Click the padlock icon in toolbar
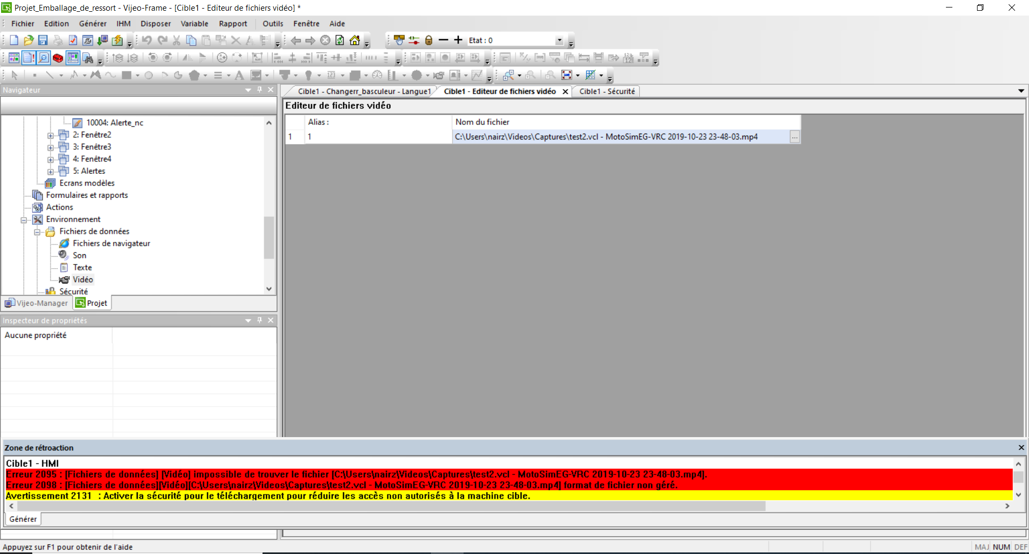1029x554 pixels. pyautogui.click(x=428, y=40)
